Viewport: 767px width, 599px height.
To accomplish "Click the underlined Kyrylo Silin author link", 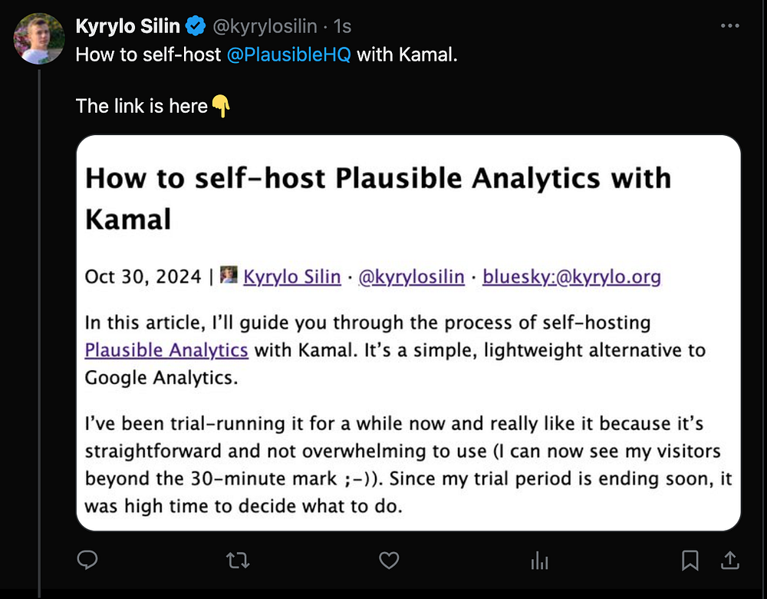I will pyautogui.click(x=291, y=276).
